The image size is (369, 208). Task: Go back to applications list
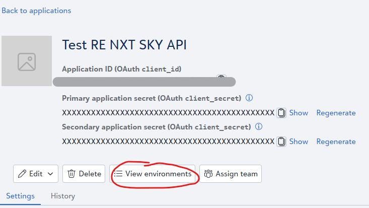36,11
